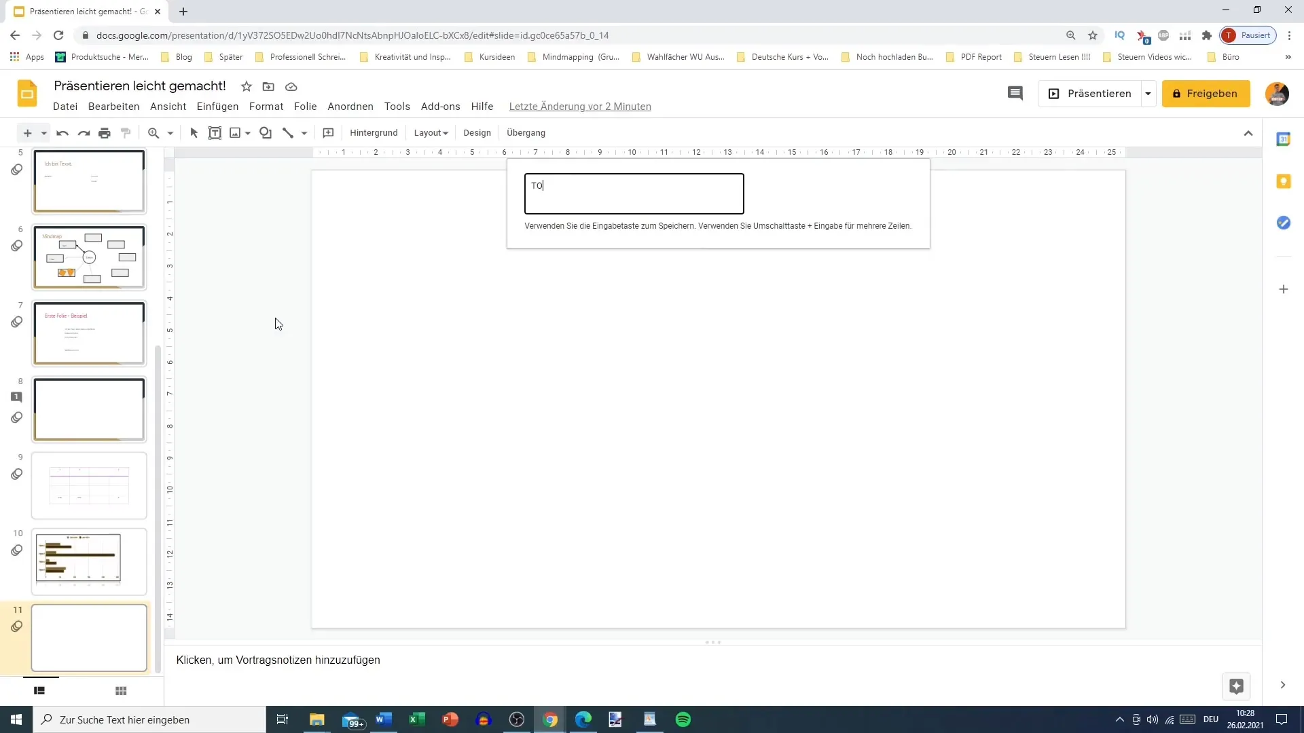Screen dimensions: 1304x733
Task: Toggle slide thumbnail grid view
Action: point(121,690)
